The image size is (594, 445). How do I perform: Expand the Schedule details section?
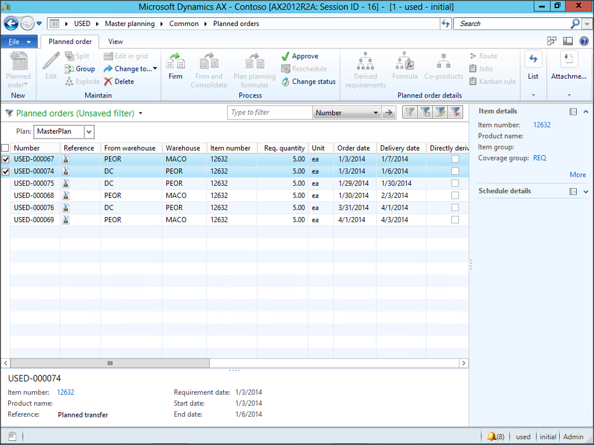(585, 192)
